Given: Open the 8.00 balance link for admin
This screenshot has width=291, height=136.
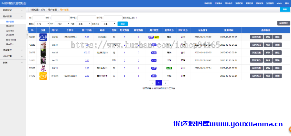Looking at the screenshot, I should click(87, 37).
